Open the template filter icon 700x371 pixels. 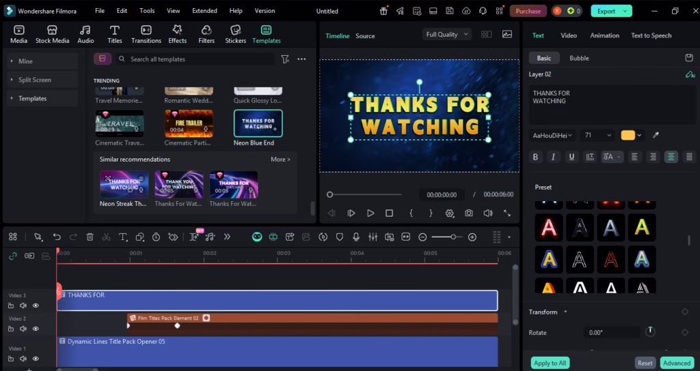click(285, 59)
